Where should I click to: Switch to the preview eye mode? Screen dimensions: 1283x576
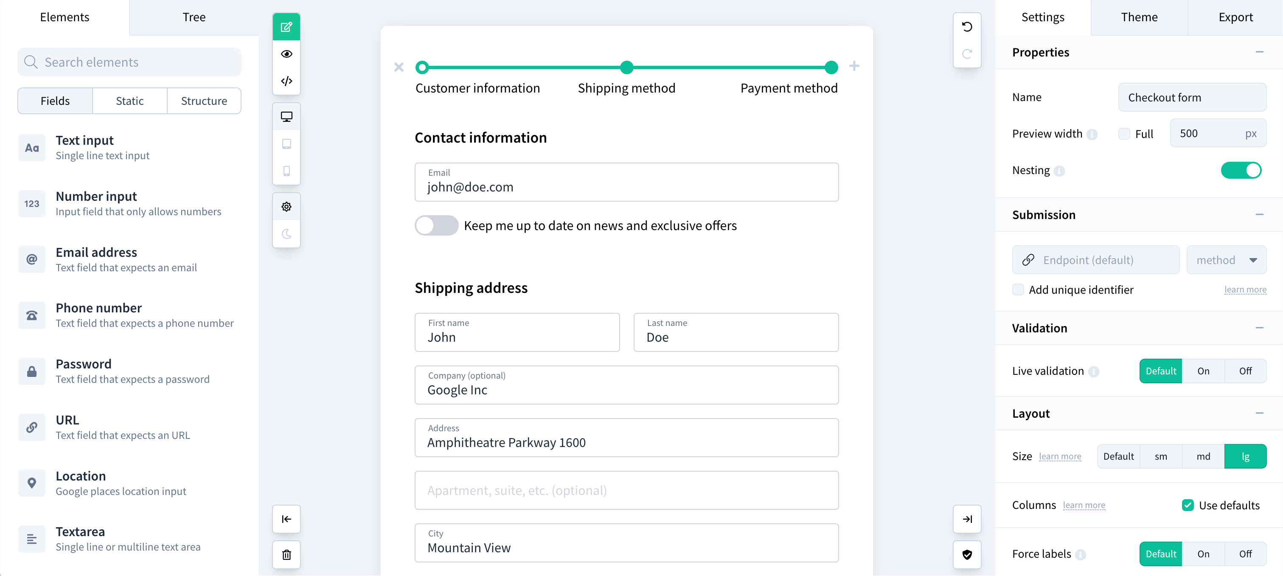[x=286, y=54]
